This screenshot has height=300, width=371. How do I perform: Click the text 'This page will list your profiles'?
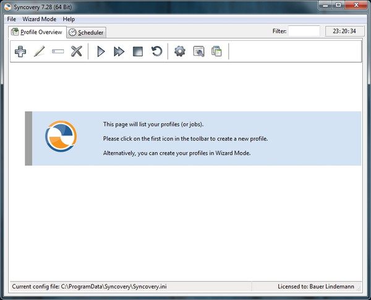(x=153, y=124)
